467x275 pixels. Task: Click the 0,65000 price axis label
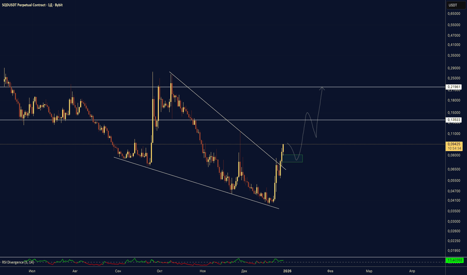453,13
